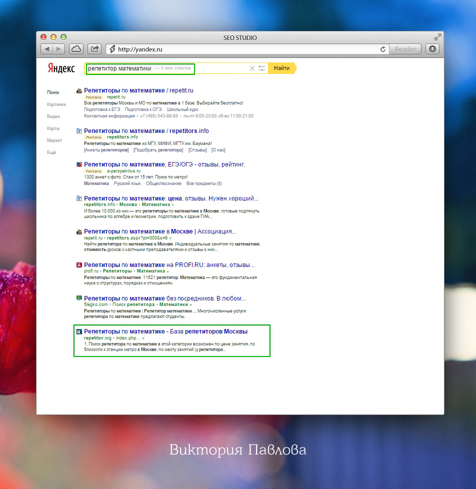
Task: Open result Репетиторы по математике / repetit.ru
Action: tap(138, 90)
